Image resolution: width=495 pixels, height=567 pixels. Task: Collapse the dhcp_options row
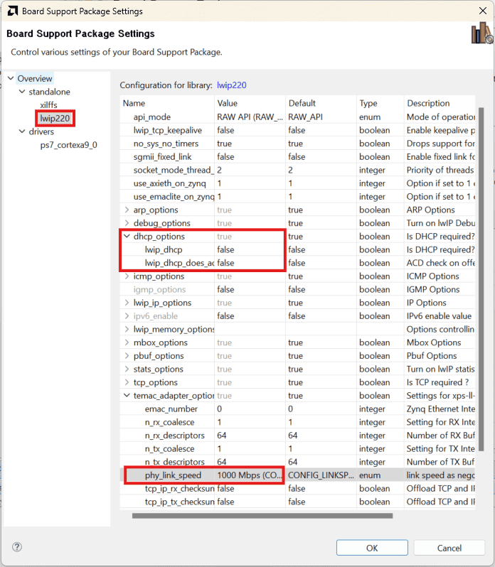tap(127, 237)
